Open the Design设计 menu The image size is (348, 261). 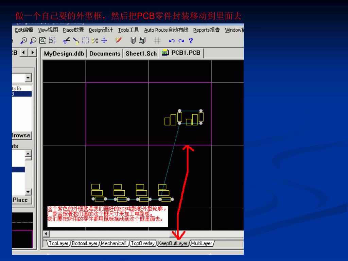coord(101,30)
